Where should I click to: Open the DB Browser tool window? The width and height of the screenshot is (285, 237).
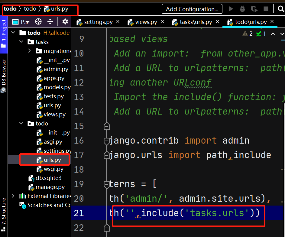4,76
